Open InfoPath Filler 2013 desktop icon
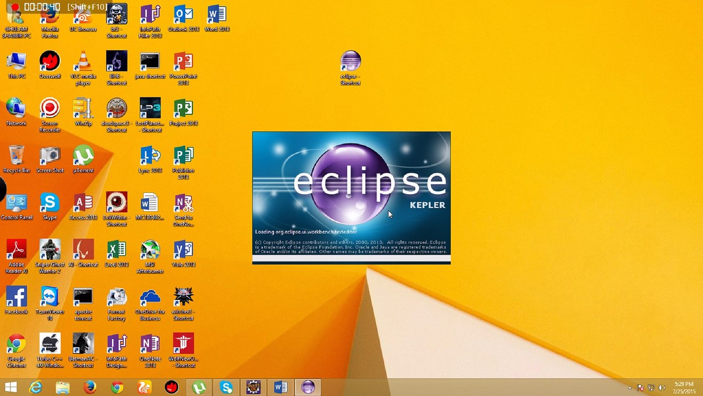The width and height of the screenshot is (703, 396). (x=150, y=21)
